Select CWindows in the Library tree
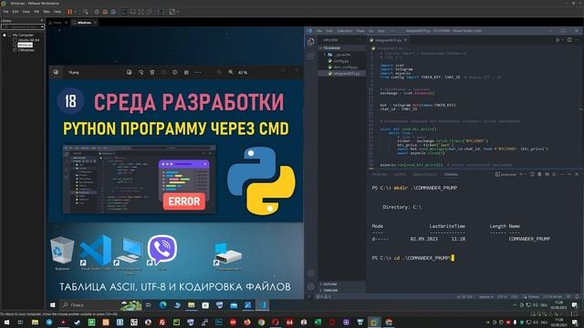This screenshot has height=328, width=584. point(26,50)
